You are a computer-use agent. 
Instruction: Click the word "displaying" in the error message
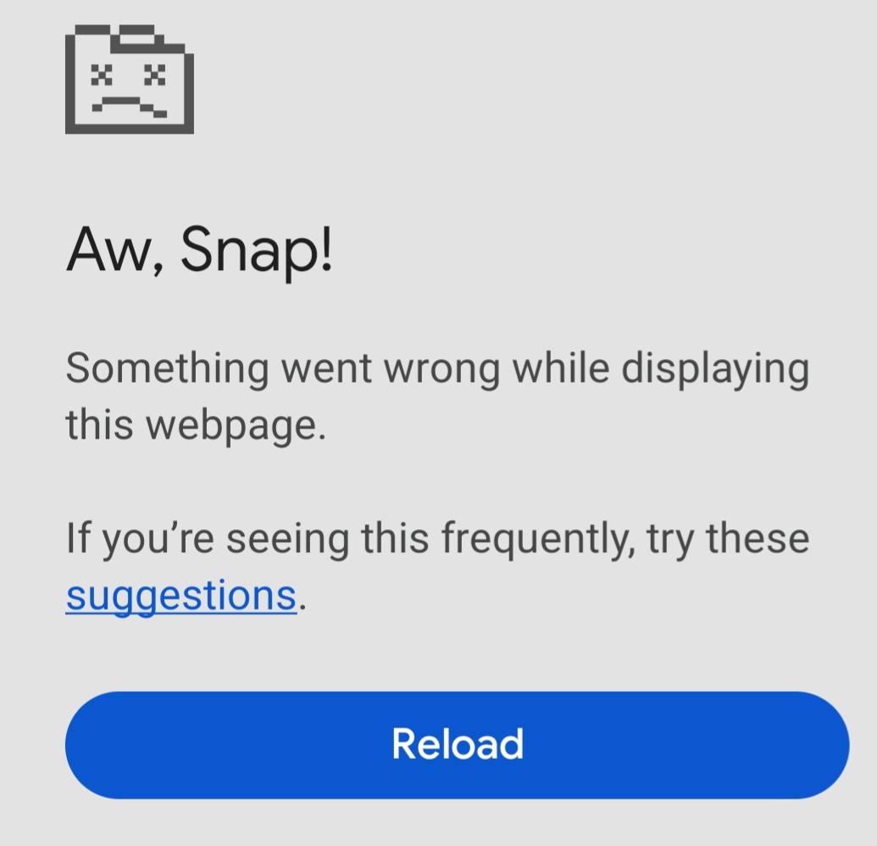[715, 370]
